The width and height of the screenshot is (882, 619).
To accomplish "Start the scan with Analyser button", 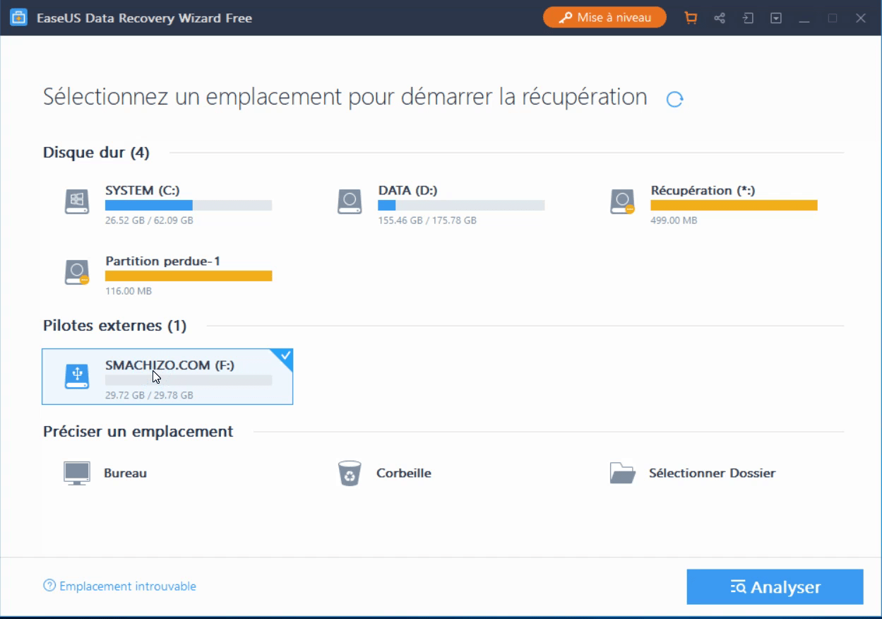I will [775, 587].
